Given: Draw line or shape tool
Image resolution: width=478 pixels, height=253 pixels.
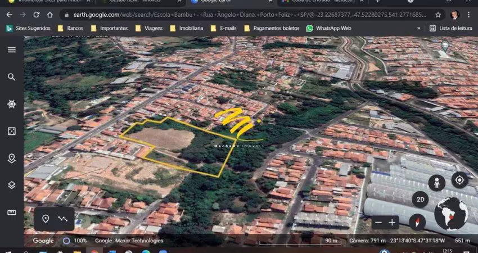Looking at the screenshot, I should (62, 219).
